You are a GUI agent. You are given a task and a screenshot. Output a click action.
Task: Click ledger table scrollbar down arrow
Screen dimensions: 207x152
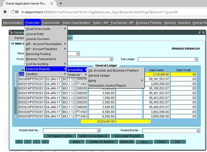(x=16, y=116)
